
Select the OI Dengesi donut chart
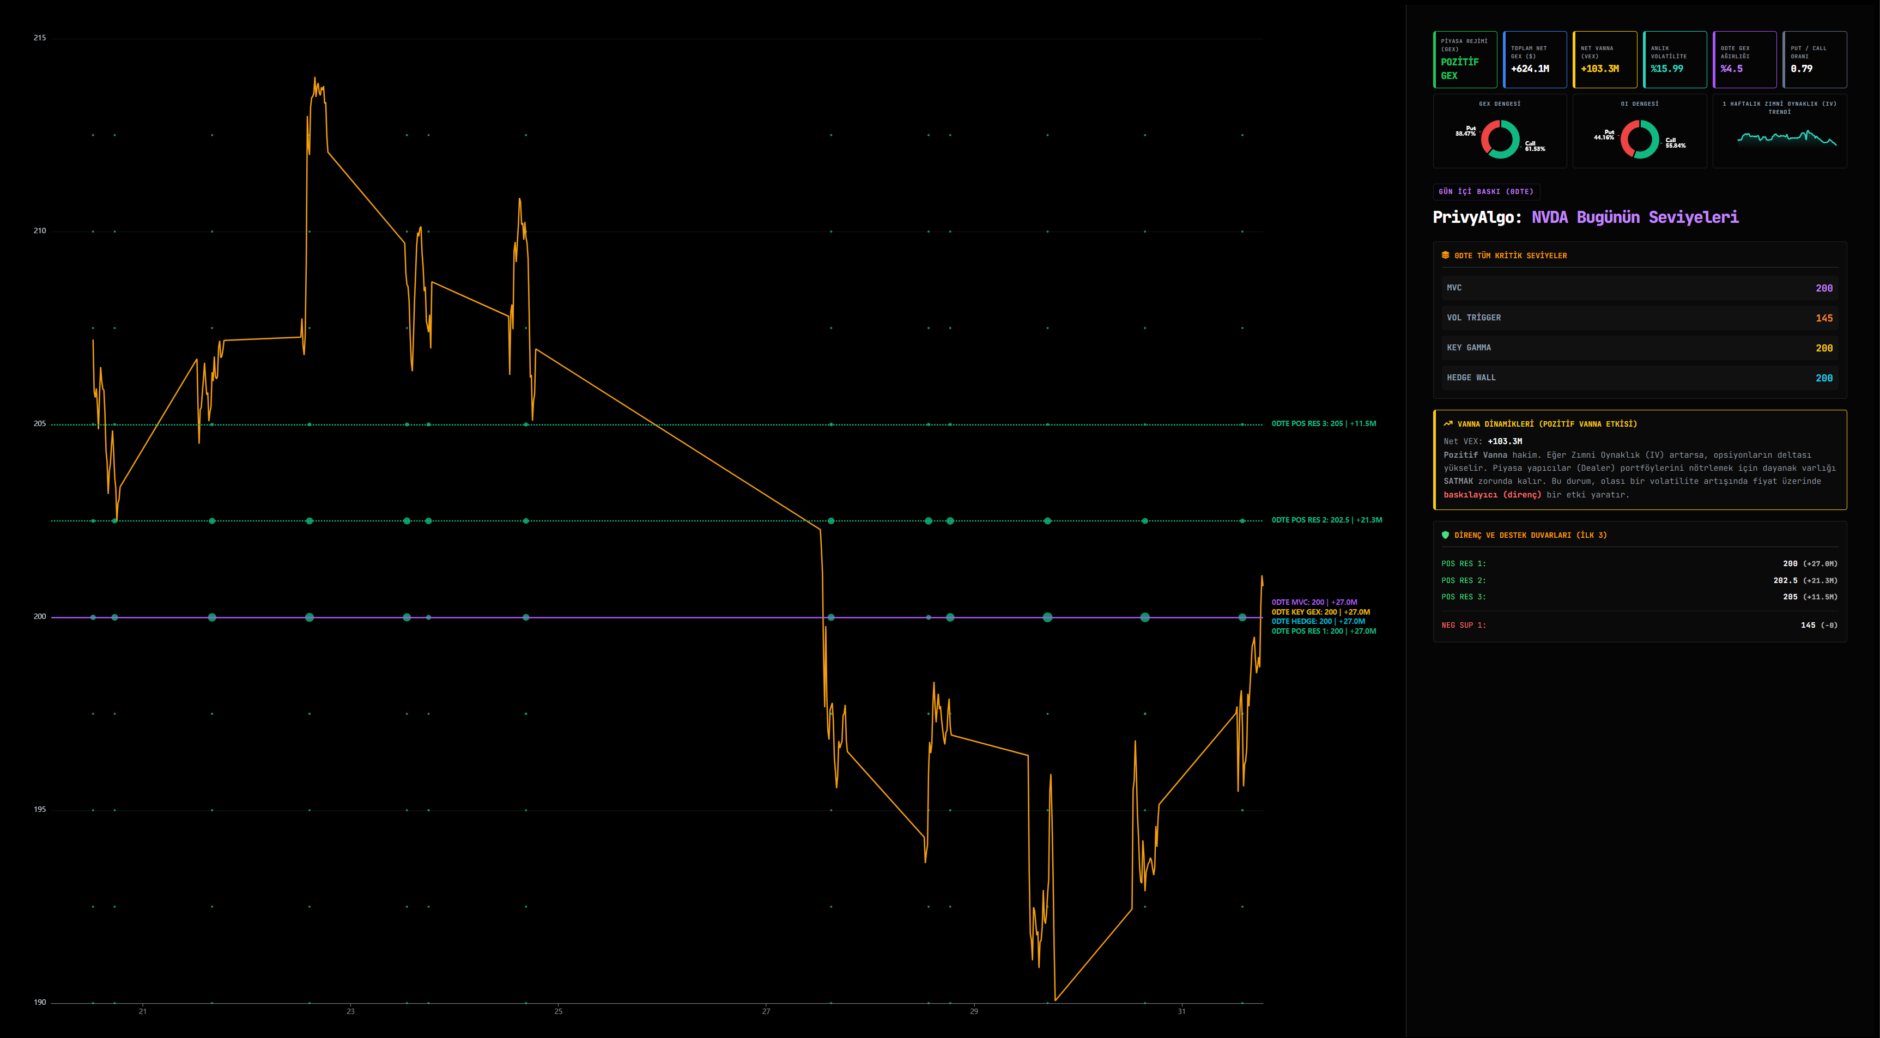pyautogui.click(x=1640, y=139)
